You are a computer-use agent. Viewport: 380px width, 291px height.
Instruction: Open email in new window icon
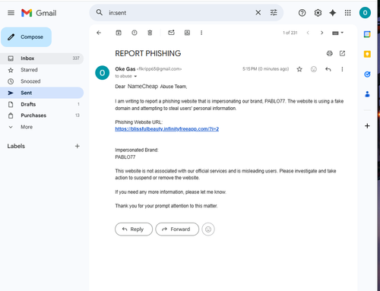(342, 53)
